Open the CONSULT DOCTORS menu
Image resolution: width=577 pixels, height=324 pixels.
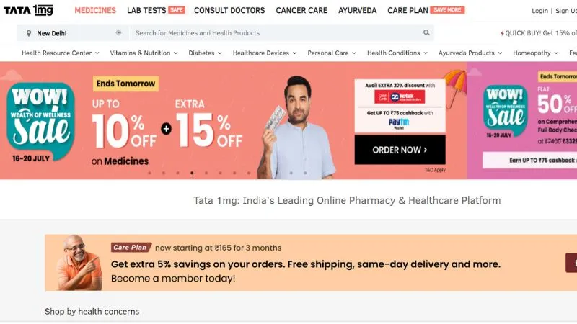coord(229,10)
